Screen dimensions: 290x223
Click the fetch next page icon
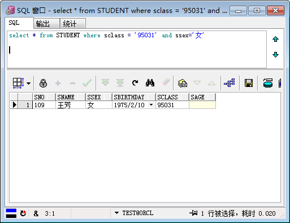pos(105,82)
